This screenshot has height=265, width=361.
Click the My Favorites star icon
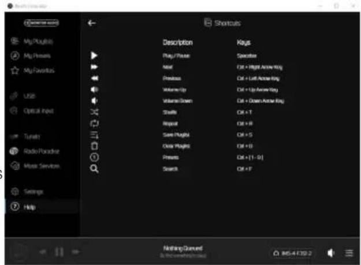(15, 70)
